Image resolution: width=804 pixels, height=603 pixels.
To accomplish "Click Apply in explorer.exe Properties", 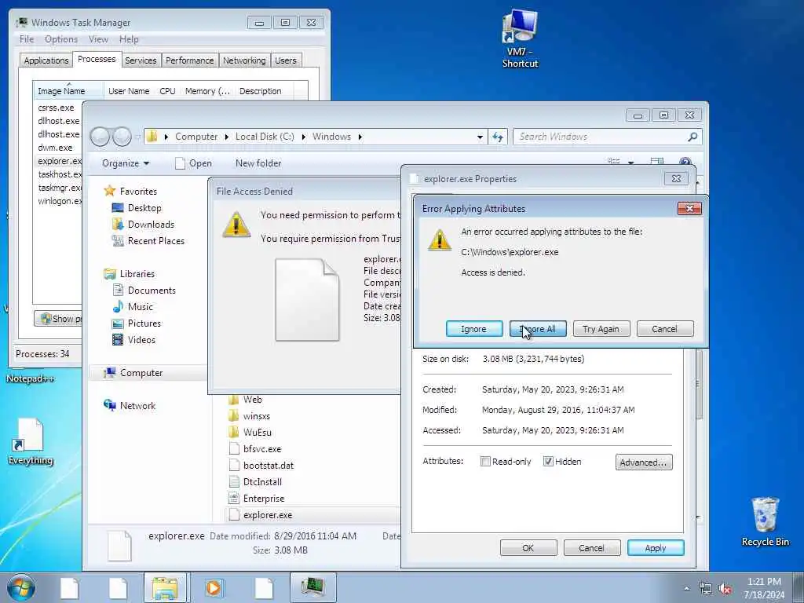I will coord(656,547).
